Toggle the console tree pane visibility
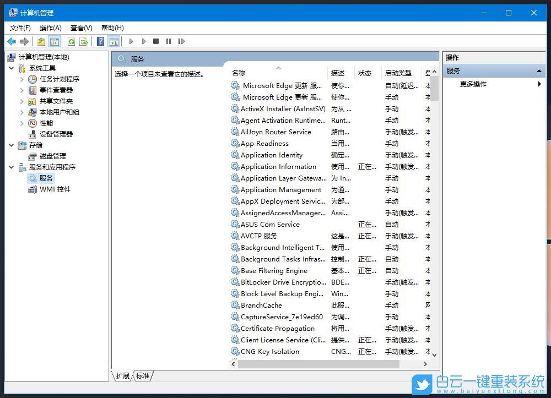The height and width of the screenshot is (398, 551). tap(55, 41)
